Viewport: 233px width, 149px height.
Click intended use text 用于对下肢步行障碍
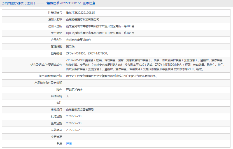click(x=111, y=76)
